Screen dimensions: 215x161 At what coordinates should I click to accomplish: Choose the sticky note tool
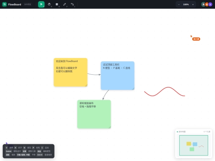(x=57, y=4)
